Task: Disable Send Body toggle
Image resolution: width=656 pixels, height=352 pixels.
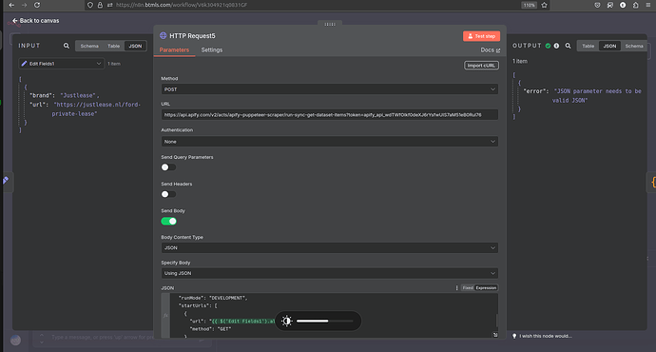Action: tap(168, 221)
